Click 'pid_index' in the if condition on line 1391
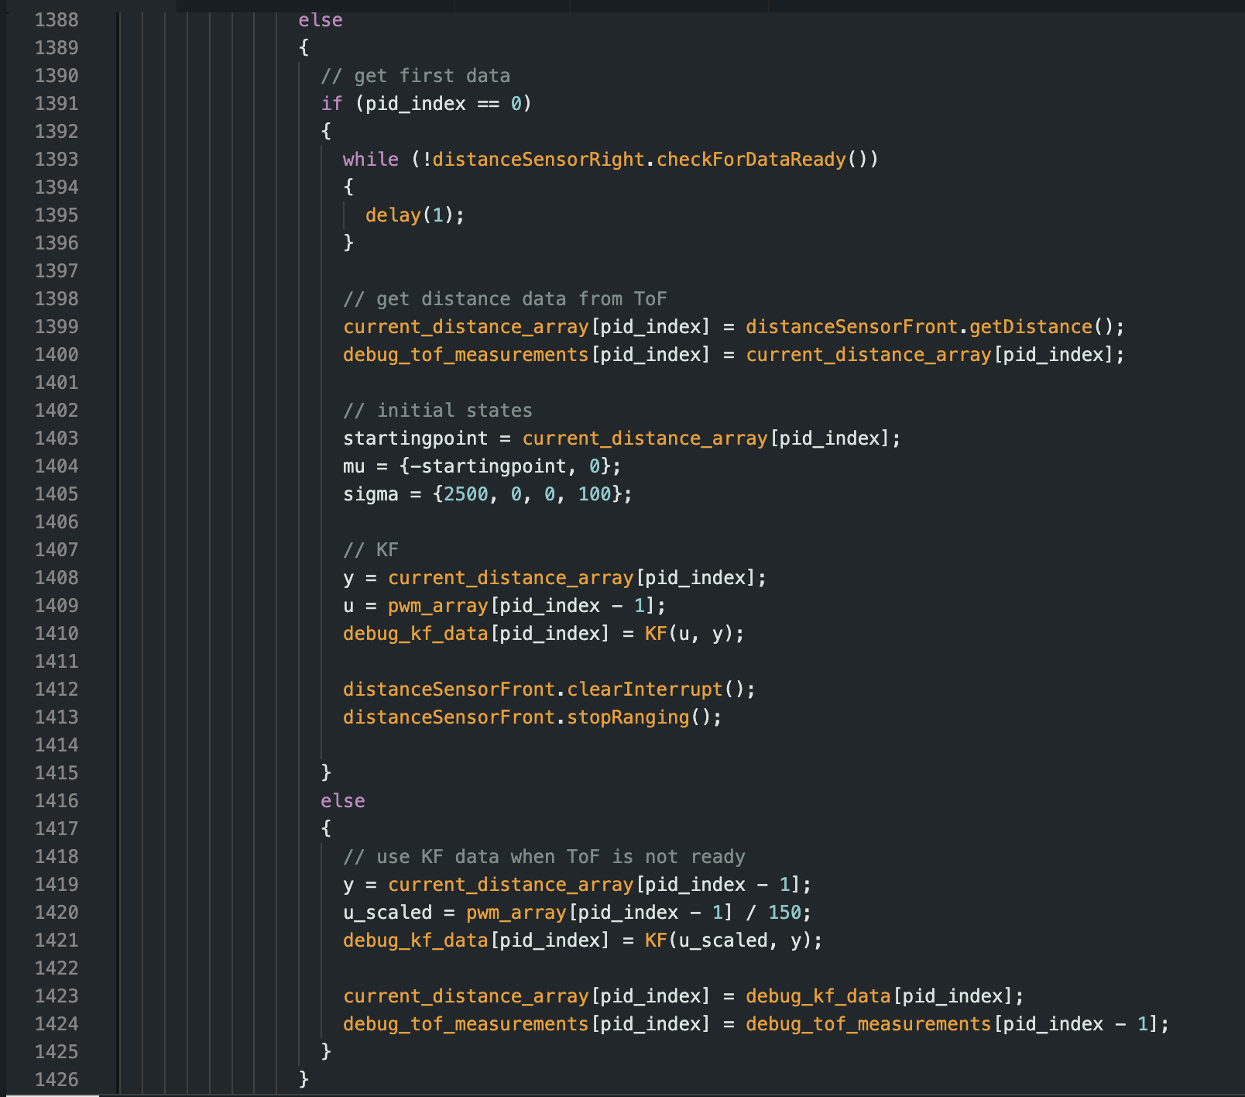The image size is (1245, 1097). tap(416, 104)
